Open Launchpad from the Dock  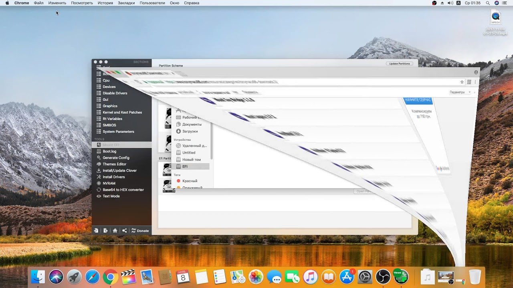74,276
